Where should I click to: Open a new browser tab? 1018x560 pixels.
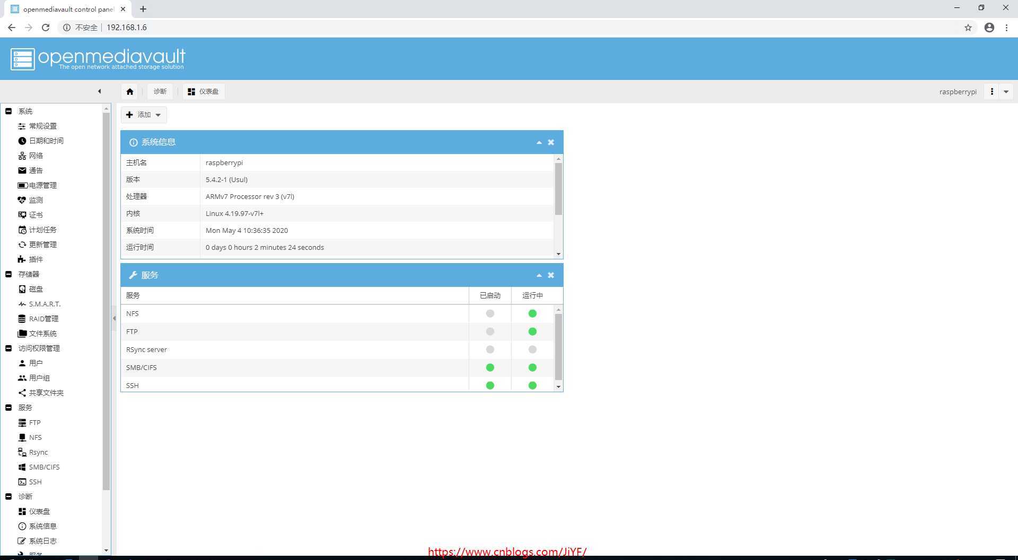143,9
